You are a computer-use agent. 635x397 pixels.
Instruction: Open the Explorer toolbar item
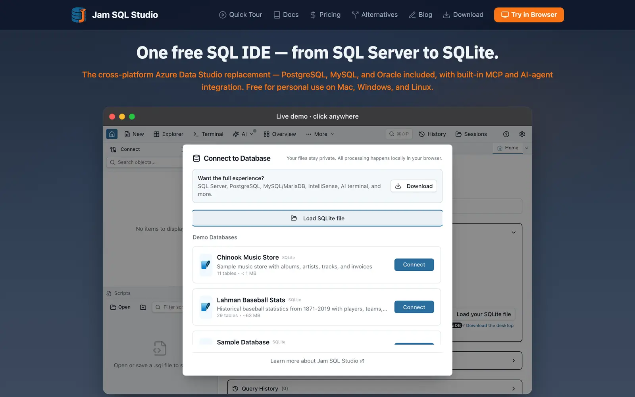tap(168, 134)
